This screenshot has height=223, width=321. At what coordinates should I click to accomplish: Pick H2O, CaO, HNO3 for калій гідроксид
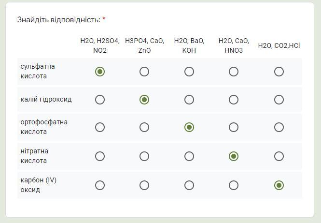point(234,100)
